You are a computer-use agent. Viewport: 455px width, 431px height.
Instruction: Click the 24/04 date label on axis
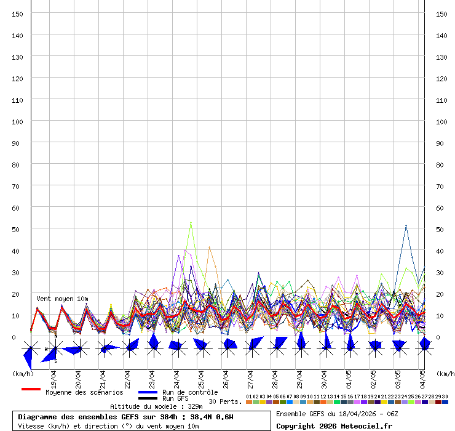(177, 376)
